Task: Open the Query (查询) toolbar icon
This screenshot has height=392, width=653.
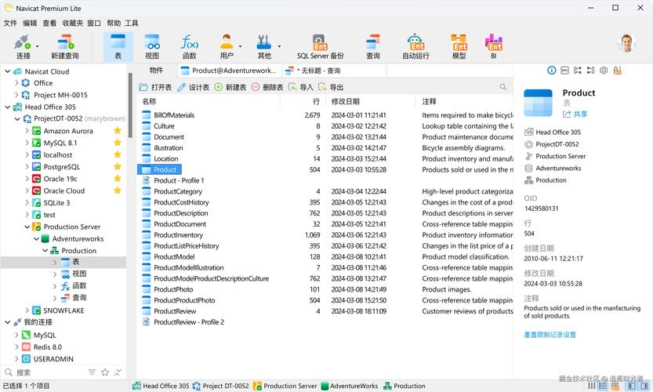Action: 373,46
